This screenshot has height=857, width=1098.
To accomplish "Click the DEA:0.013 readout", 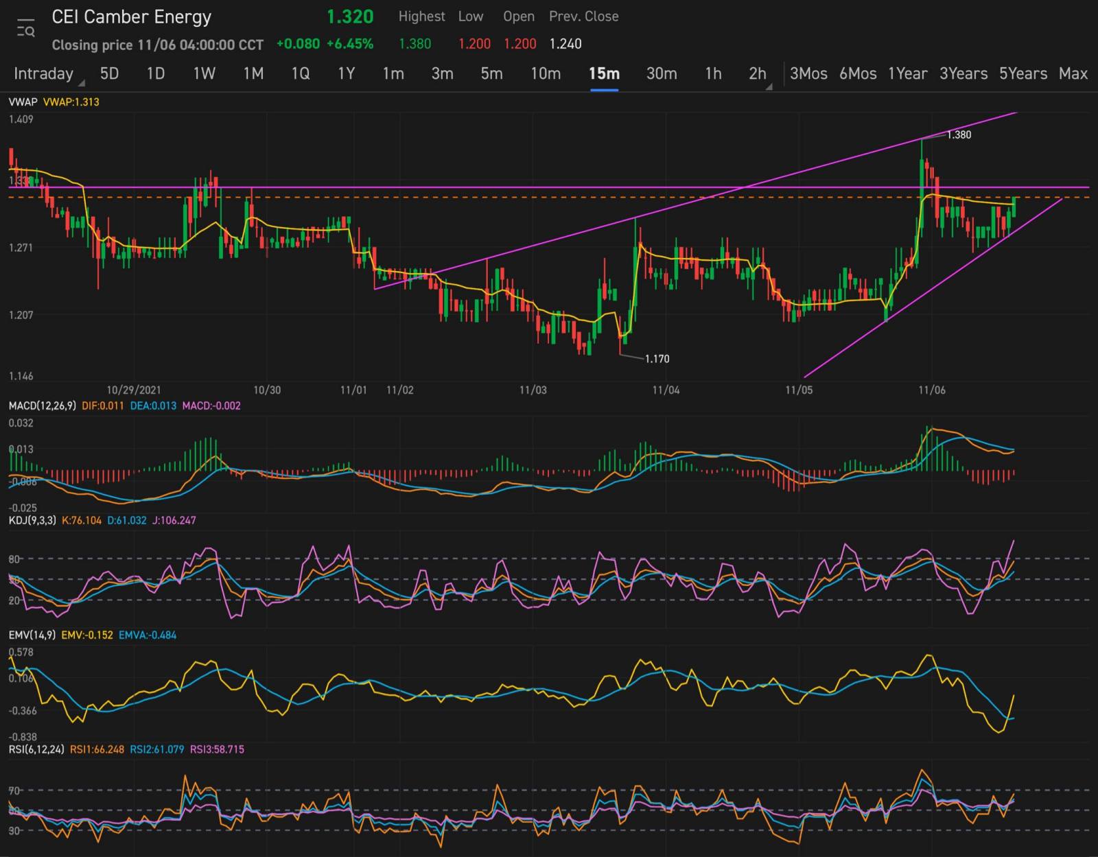I will (x=153, y=406).
